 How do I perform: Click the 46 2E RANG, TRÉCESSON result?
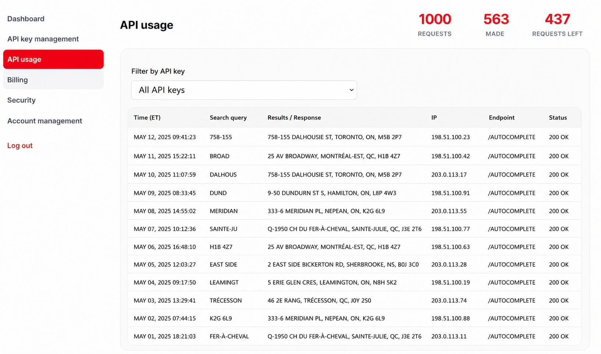click(319, 301)
